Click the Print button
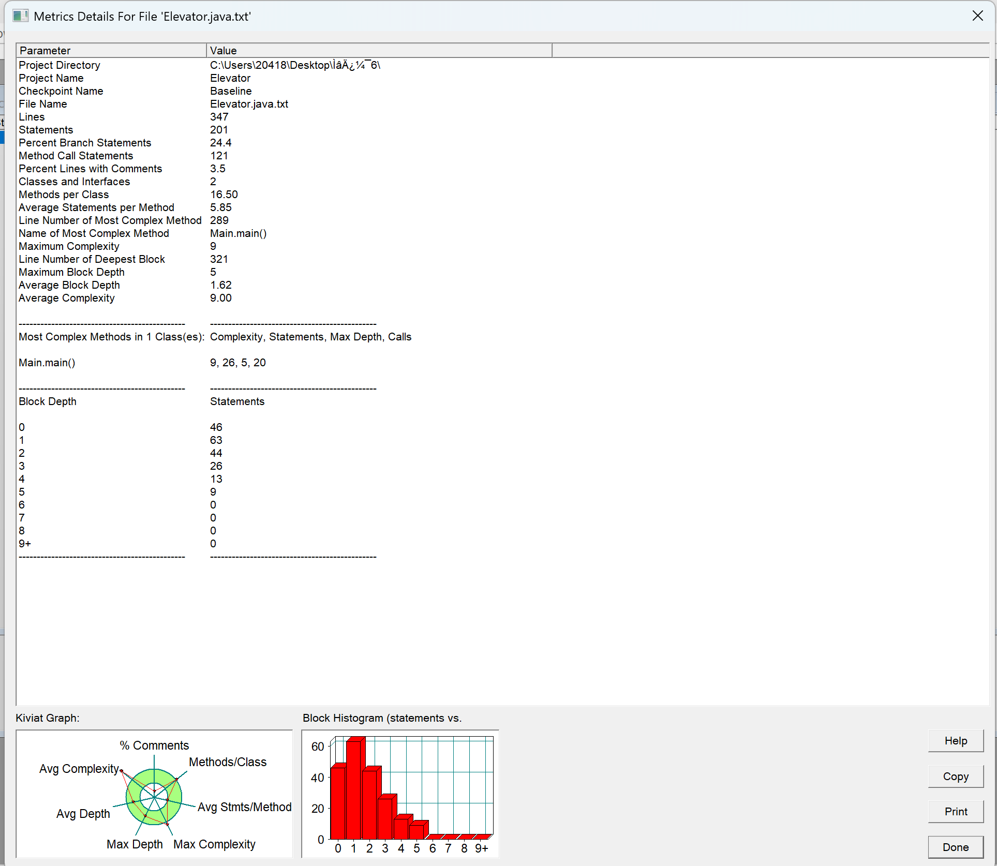Viewport: 997px width, 866px height. [955, 812]
